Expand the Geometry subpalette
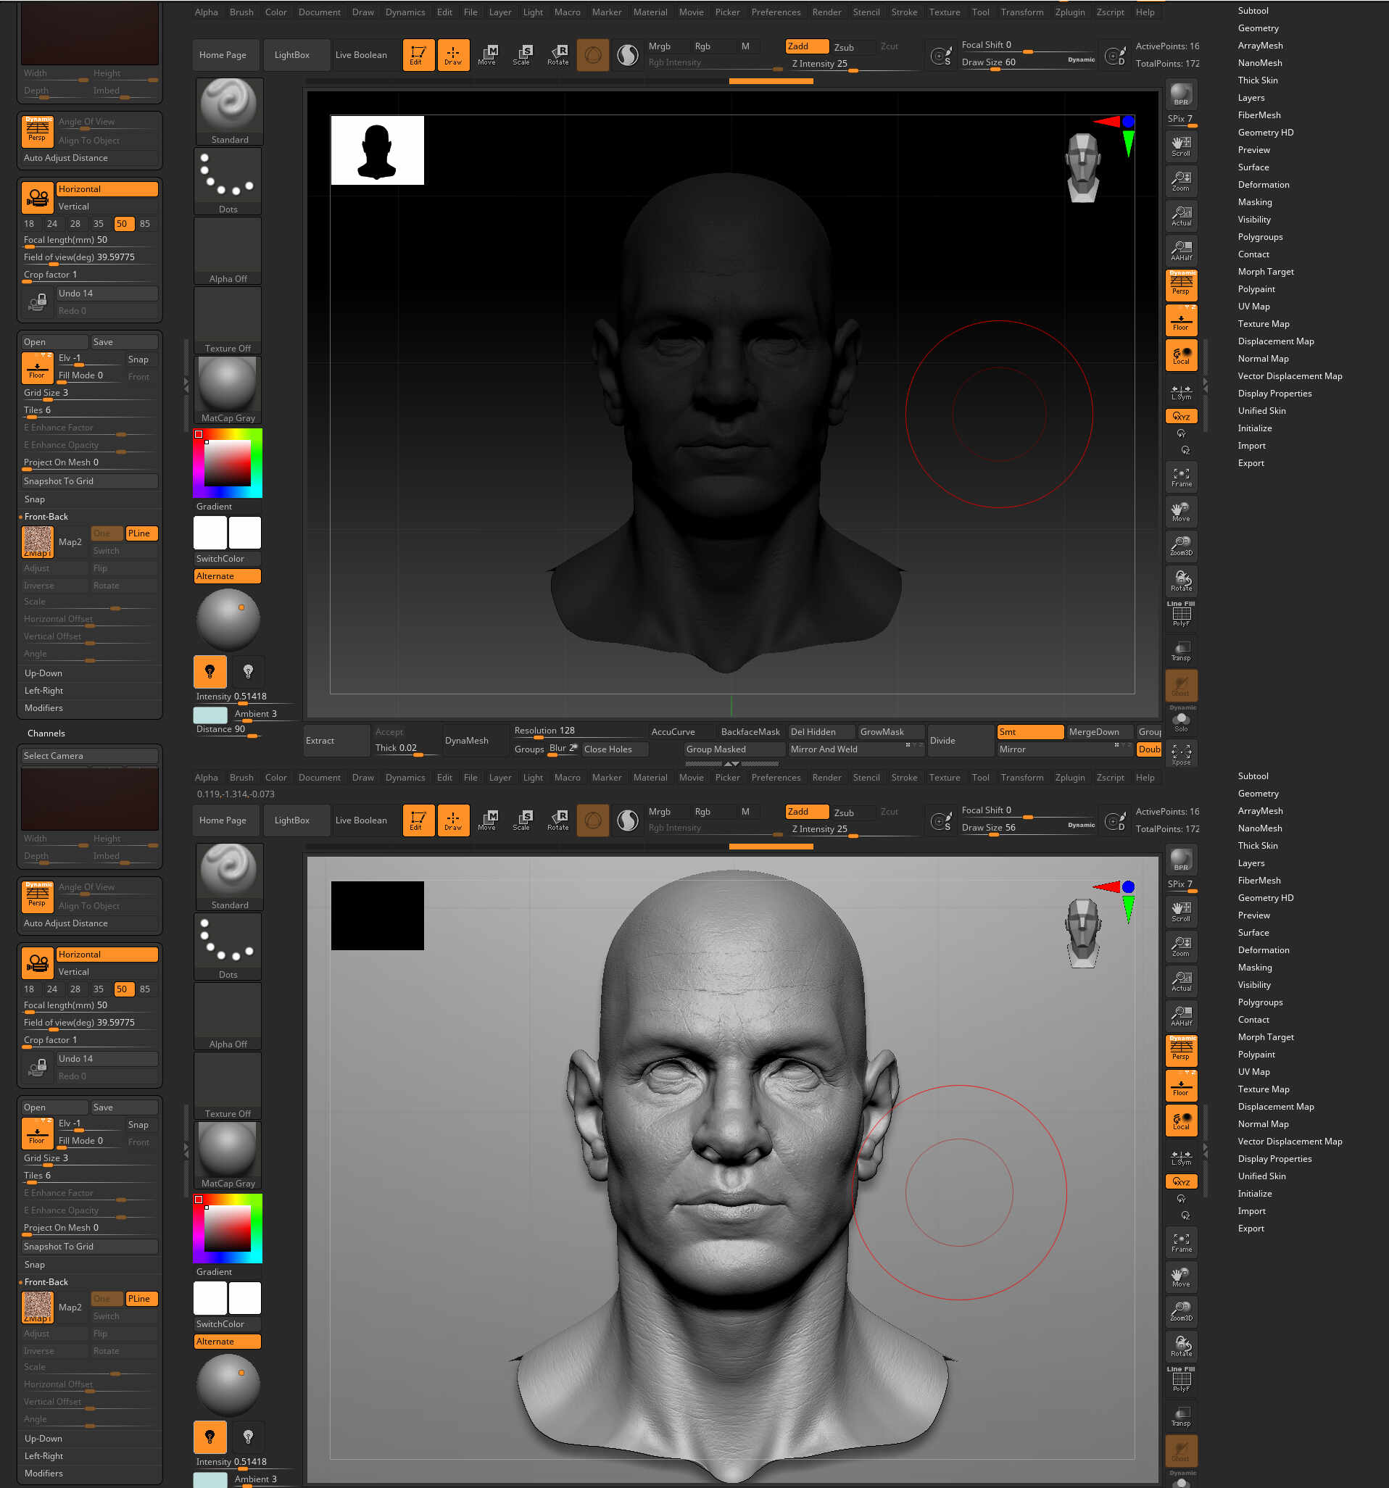Viewport: 1389px width, 1488px height. [1259, 28]
